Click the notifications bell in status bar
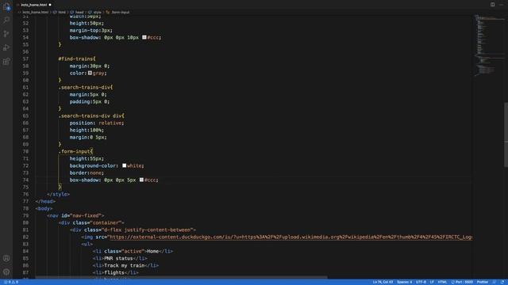508x285 pixels. point(502,282)
